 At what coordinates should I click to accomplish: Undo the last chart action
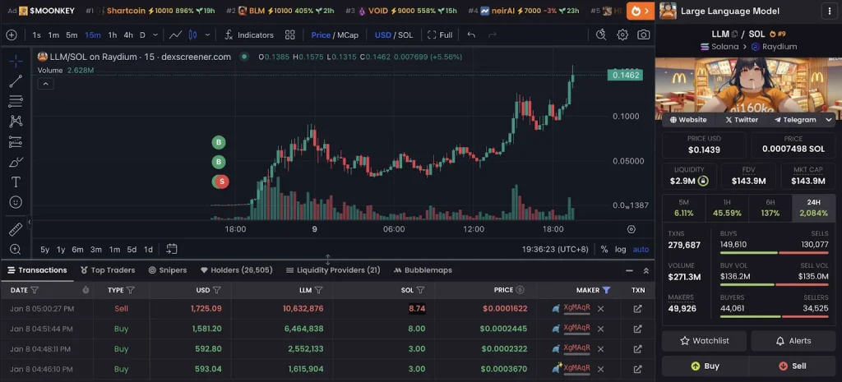[471, 35]
